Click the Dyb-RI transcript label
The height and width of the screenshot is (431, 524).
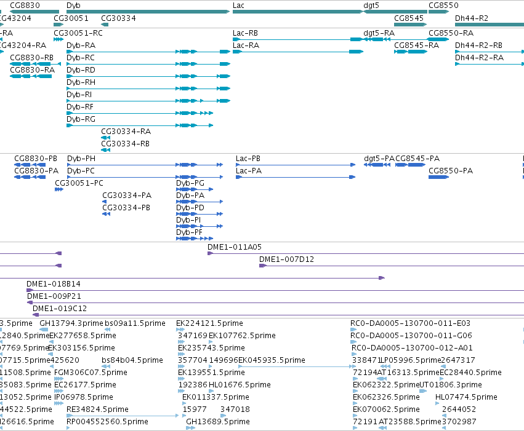[79, 95]
